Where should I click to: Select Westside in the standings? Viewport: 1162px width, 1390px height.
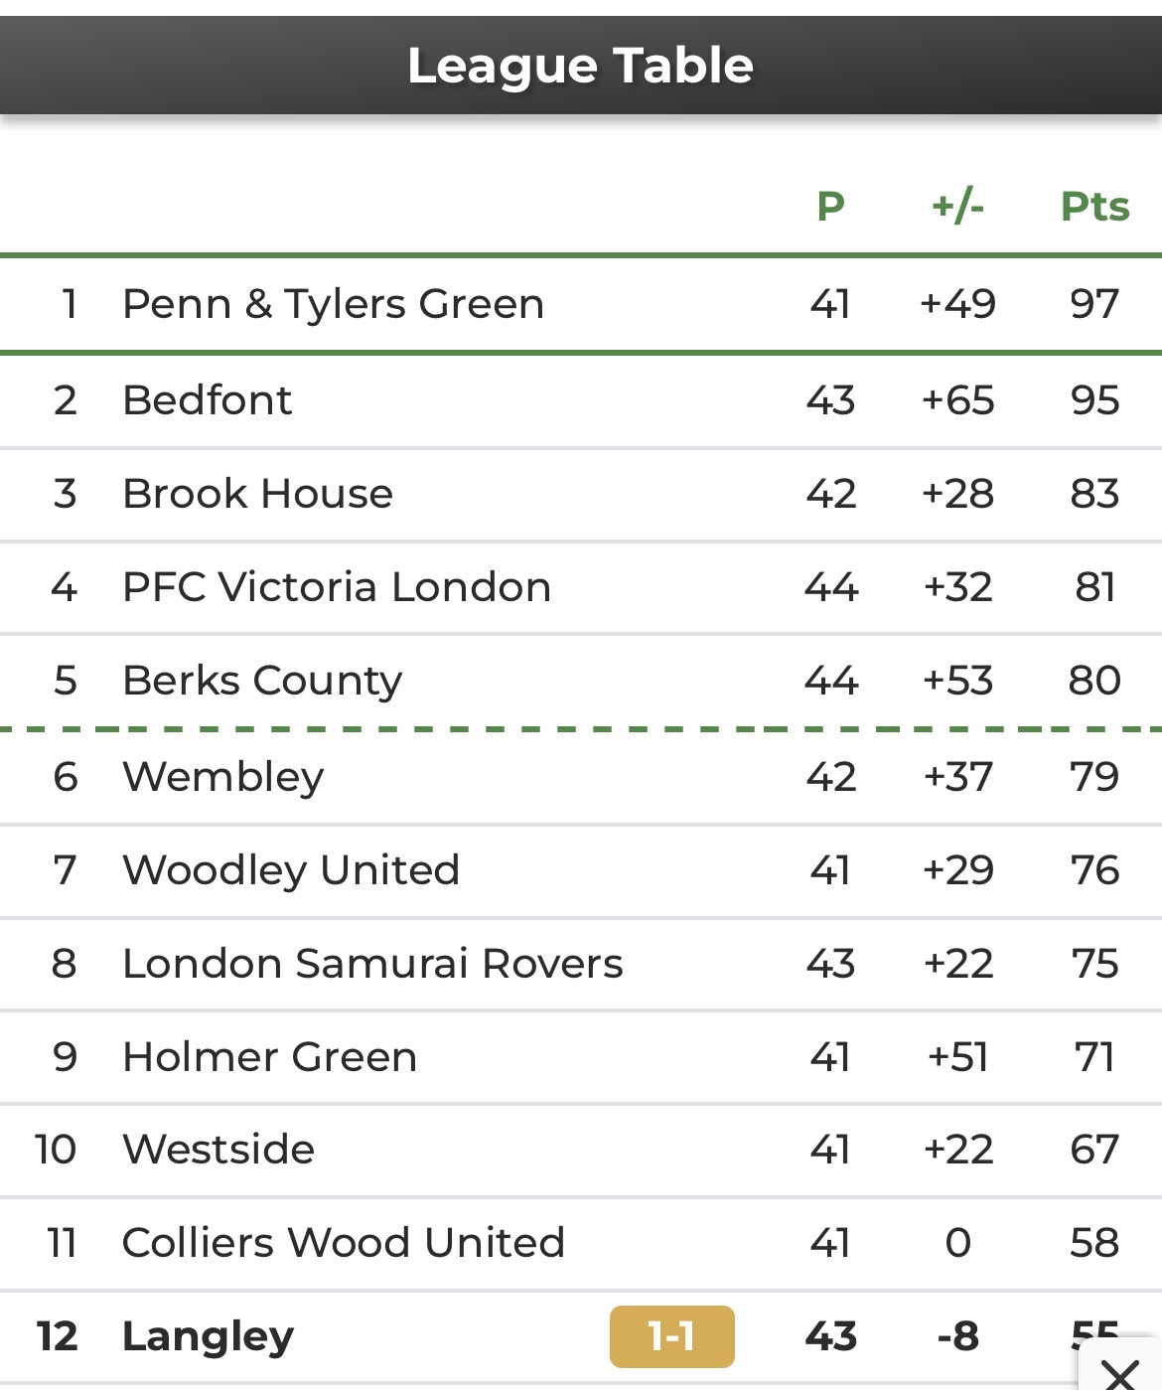point(581,1150)
